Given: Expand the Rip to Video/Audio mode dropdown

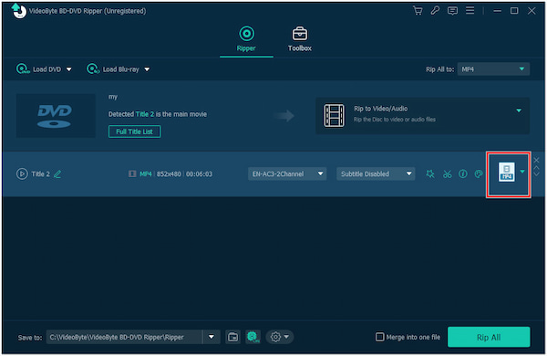Looking at the screenshot, I should pos(519,110).
